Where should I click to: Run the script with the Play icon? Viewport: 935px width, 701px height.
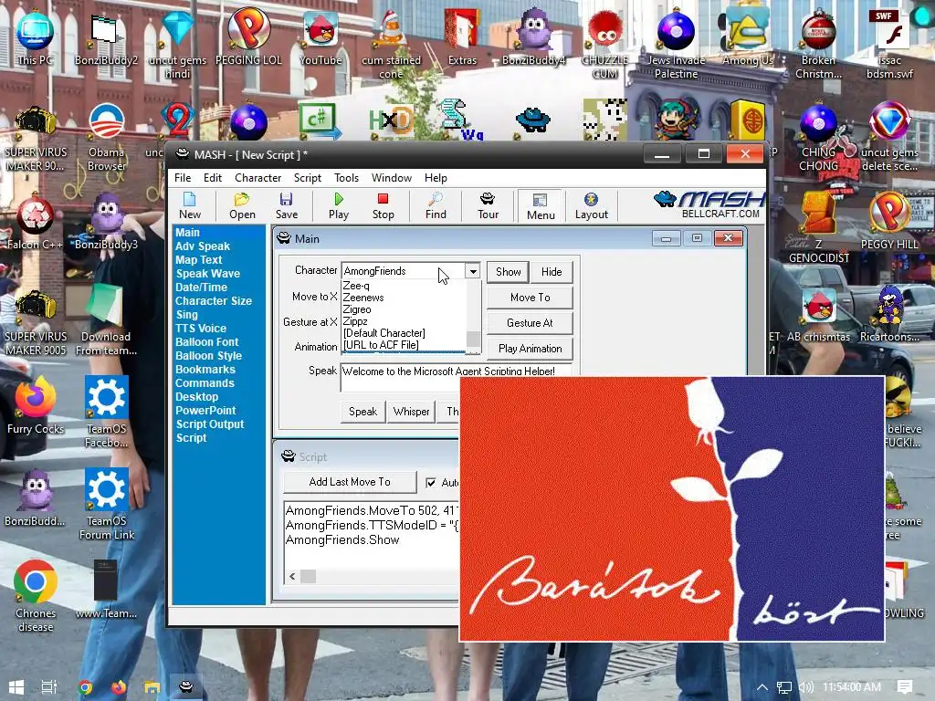[339, 206]
